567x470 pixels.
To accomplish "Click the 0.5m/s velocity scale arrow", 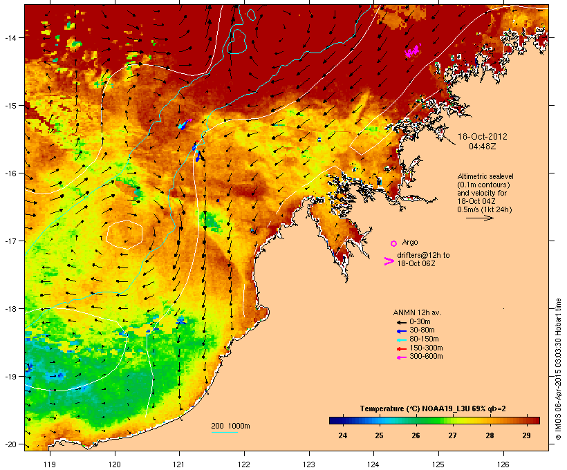I will [479, 218].
